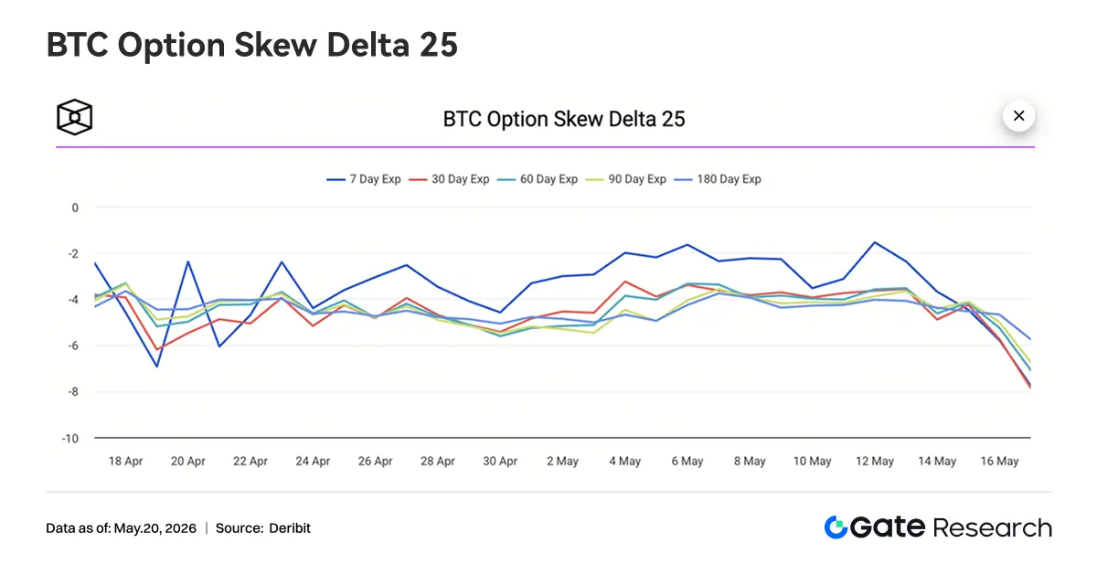Click the 18 Apr x-axis label
The image size is (1097, 564).
pos(126,462)
